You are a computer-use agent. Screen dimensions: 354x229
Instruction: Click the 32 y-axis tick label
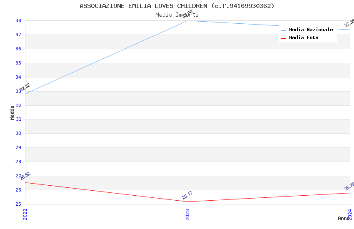tap(18, 105)
